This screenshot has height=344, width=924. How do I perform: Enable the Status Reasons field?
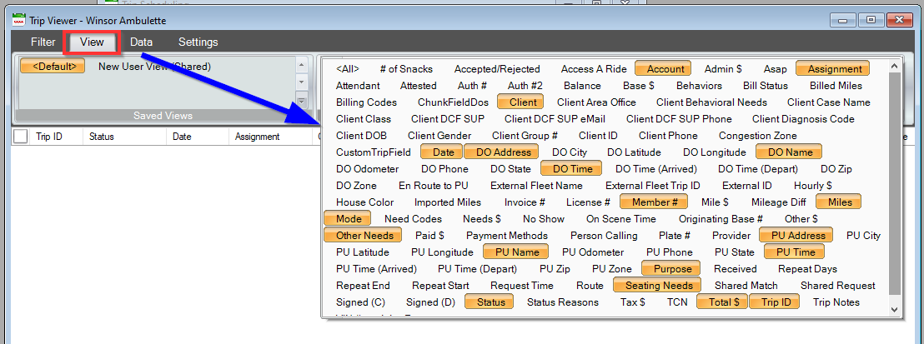pyautogui.click(x=563, y=302)
